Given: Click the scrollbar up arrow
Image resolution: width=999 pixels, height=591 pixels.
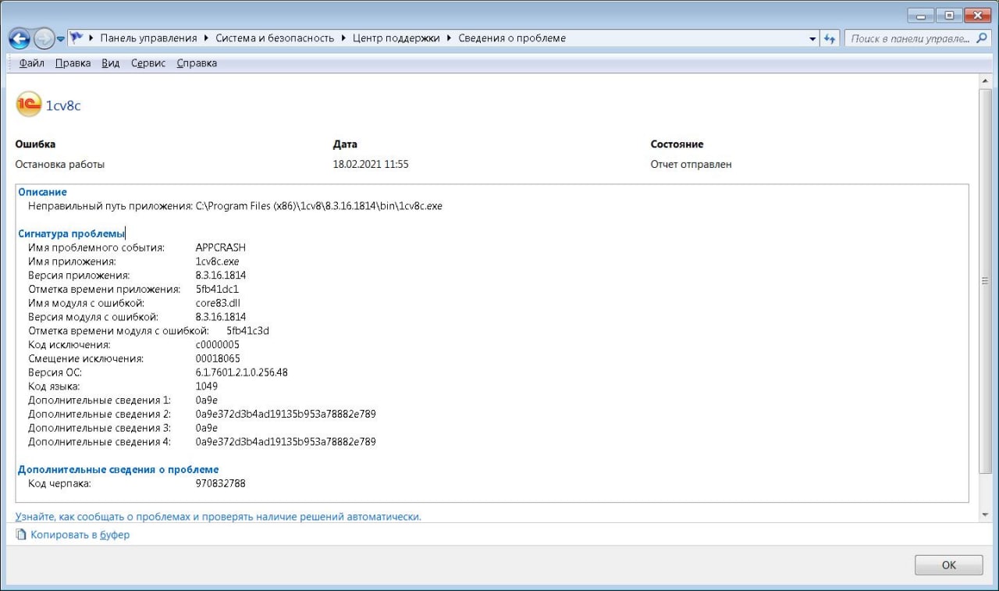Looking at the screenshot, I should (985, 82).
